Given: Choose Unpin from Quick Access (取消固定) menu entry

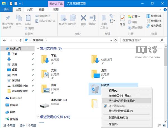Looking at the screenshot, I should tap(122, 101).
